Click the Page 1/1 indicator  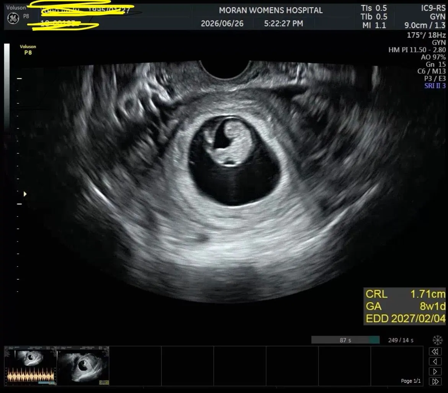coord(410,381)
